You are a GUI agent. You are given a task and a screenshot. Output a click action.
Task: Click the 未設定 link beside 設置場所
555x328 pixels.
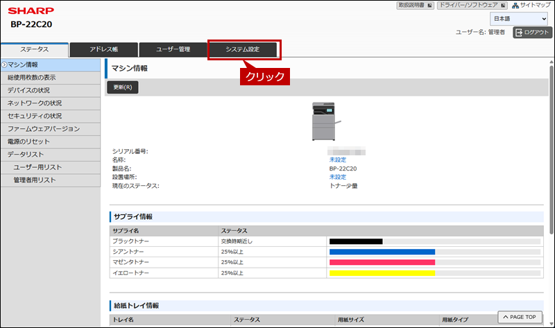pyautogui.click(x=338, y=177)
